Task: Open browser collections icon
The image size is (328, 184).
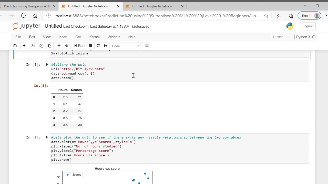Action: pos(291,16)
